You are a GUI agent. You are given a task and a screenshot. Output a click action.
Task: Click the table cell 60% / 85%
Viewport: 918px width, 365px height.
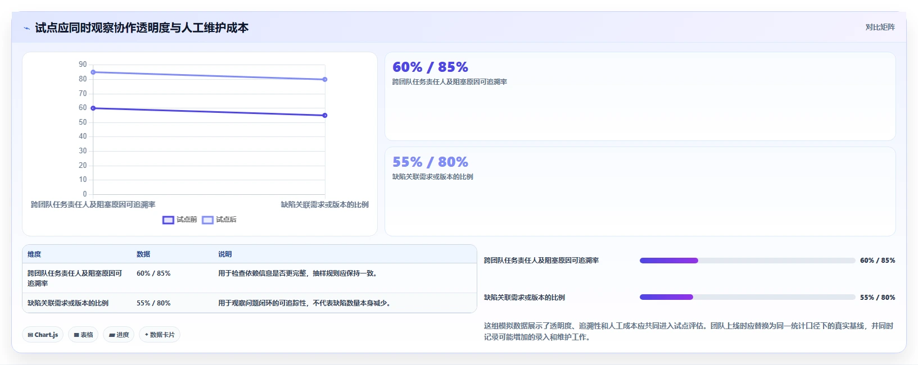point(153,273)
